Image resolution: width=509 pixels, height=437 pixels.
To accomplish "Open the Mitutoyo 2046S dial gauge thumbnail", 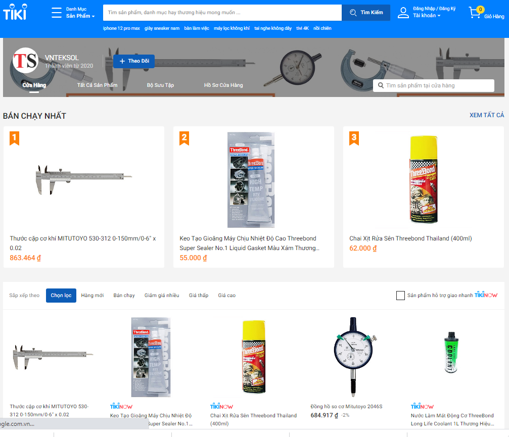I will point(354,357).
